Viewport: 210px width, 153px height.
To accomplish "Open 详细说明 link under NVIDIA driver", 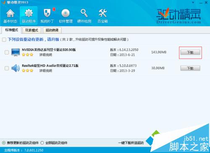I will coord(46,55).
